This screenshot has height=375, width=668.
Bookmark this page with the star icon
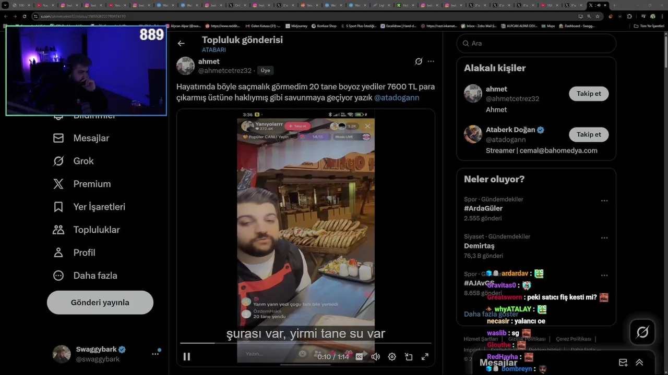598,16
